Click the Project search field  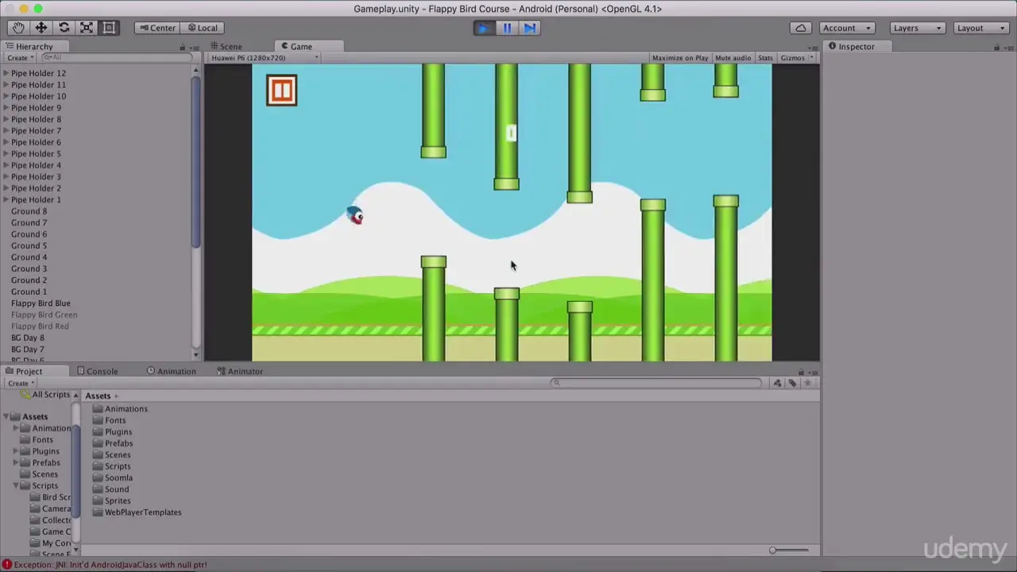(x=656, y=383)
